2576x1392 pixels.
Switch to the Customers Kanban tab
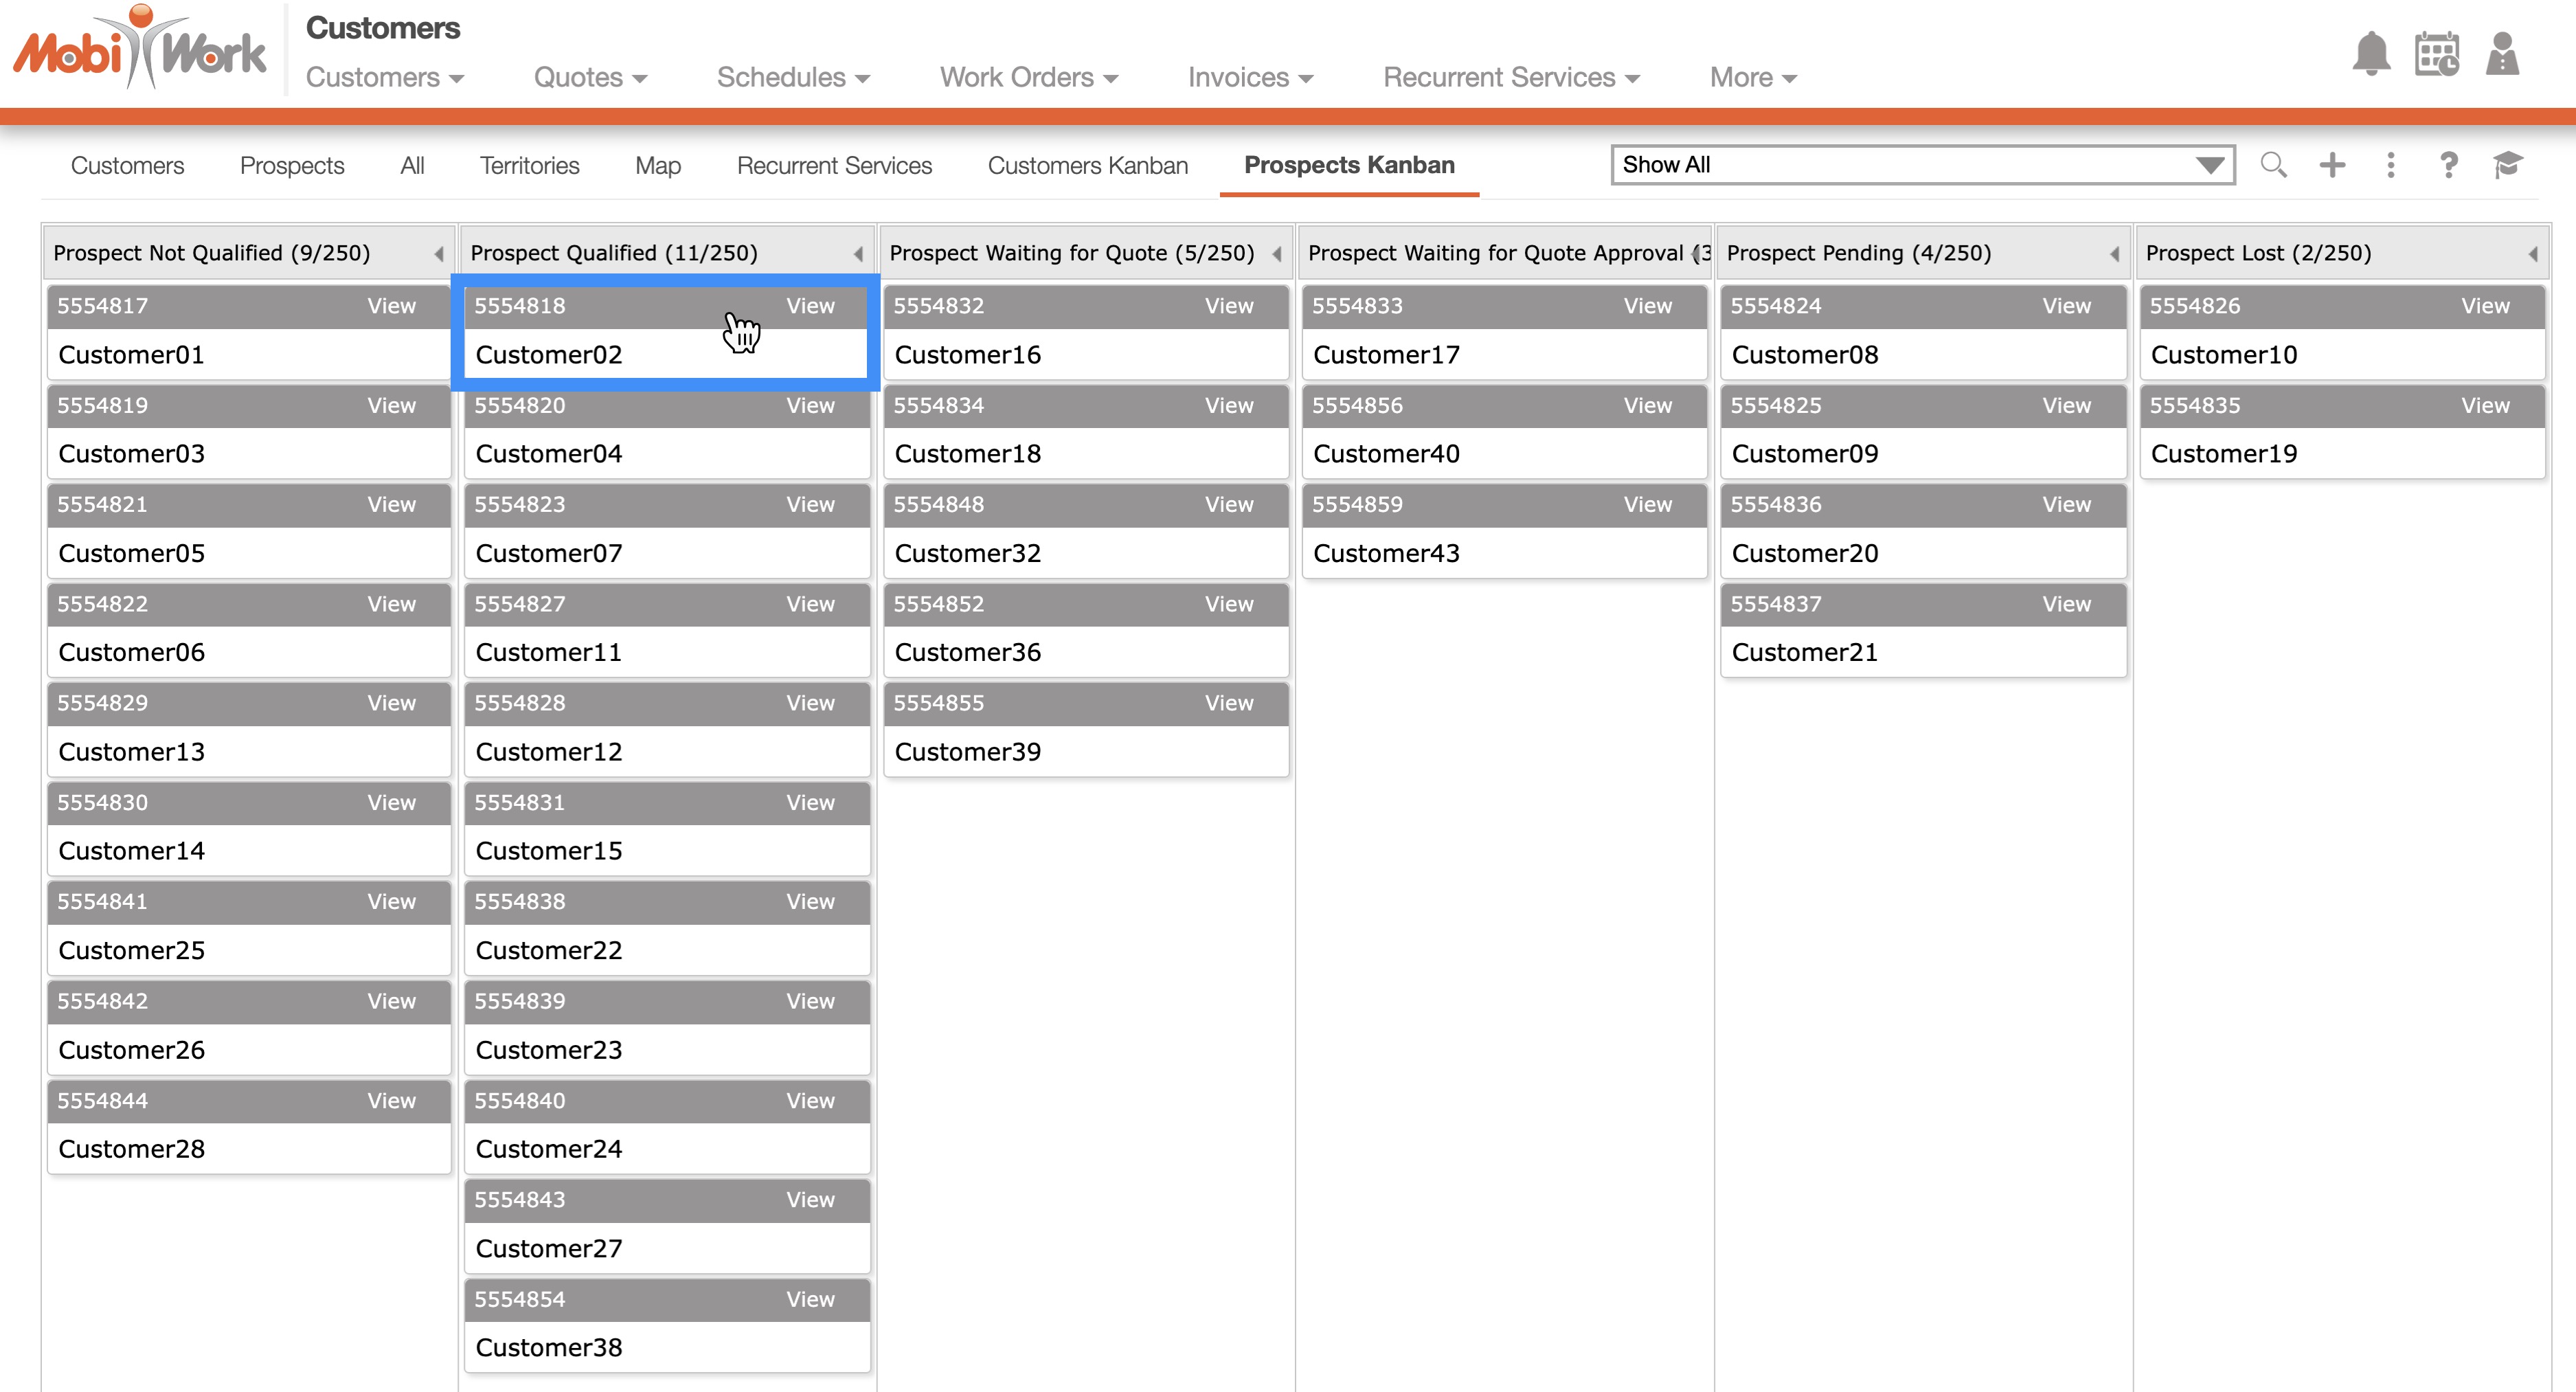pyautogui.click(x=1087, y=165)
